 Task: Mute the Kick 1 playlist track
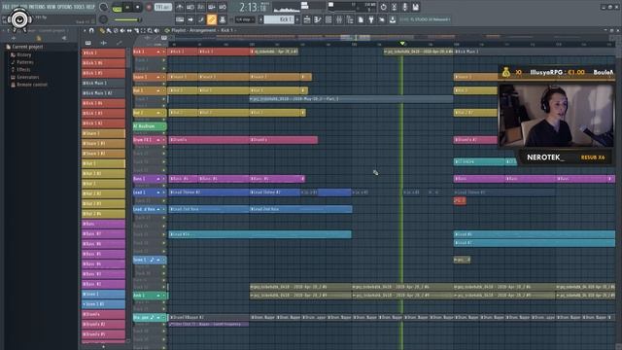(164, 52)
